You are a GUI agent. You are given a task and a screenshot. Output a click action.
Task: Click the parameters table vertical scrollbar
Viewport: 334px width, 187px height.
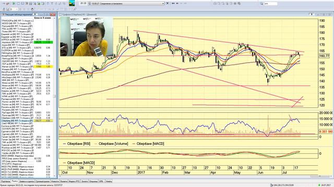pyautogui.click(x=54, y=97)
